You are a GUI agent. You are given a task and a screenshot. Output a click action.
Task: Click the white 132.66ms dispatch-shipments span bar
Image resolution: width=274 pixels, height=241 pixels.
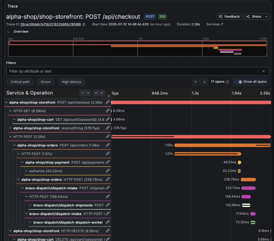point(246,205)
